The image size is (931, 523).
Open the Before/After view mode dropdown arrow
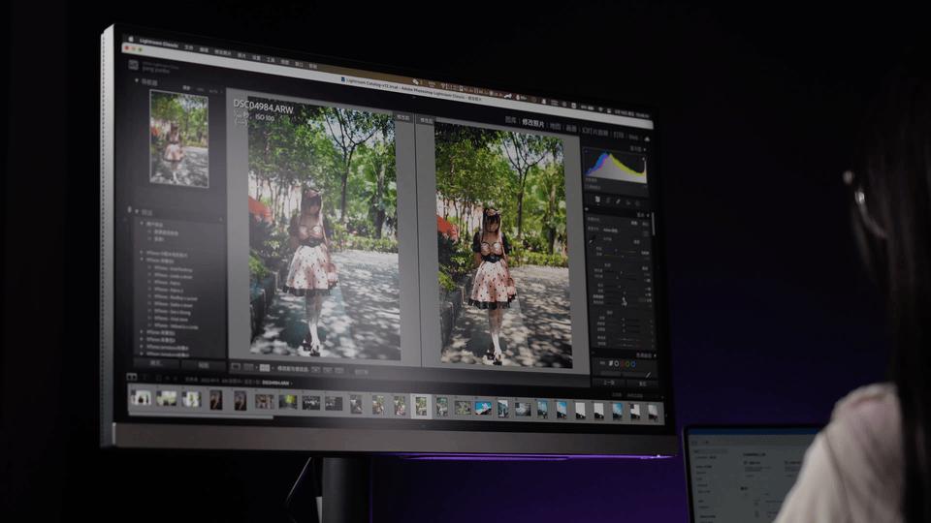(272, 369)
